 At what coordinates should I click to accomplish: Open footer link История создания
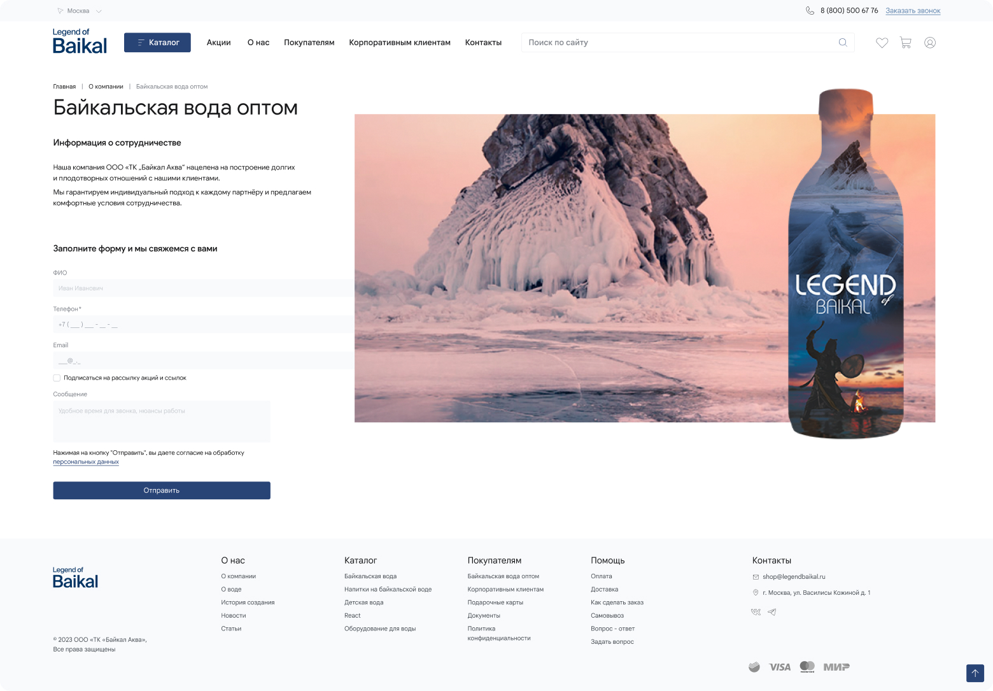point(248,602)
